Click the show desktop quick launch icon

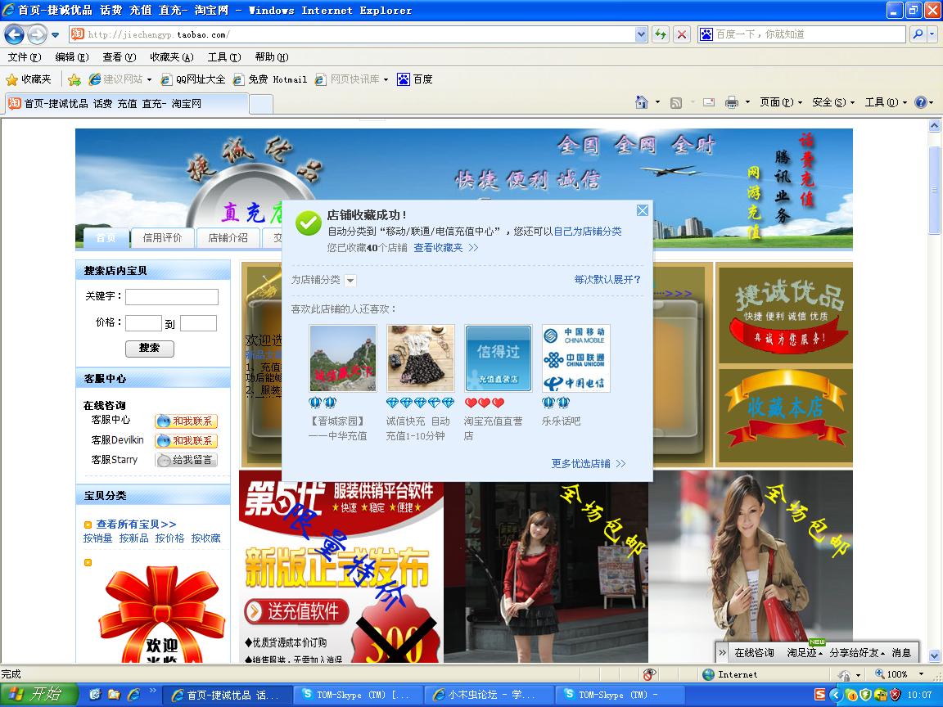[x=95, y=695]
